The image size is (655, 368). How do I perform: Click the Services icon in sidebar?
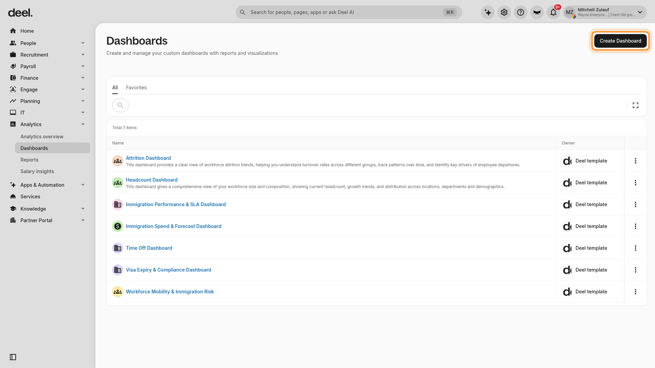point(13,197)
